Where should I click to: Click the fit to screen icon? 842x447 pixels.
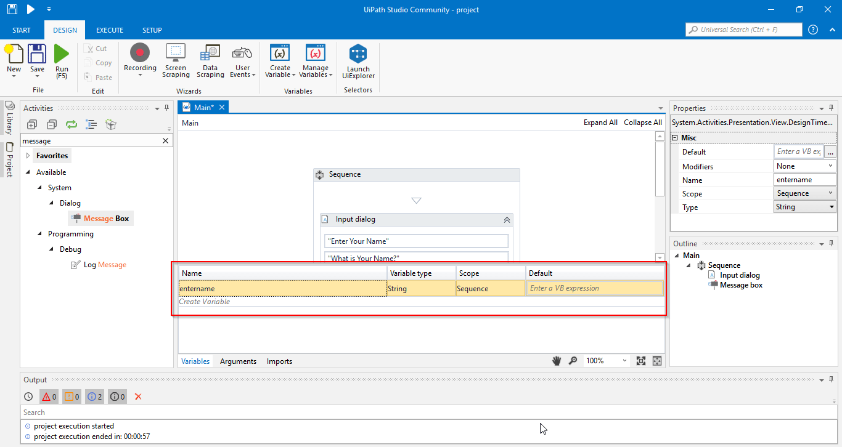point(641,361)
